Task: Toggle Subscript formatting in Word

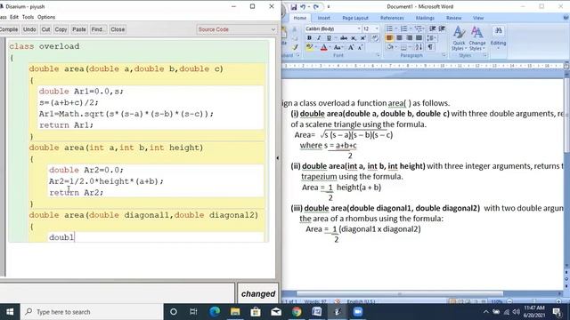Action: [354, 38]
